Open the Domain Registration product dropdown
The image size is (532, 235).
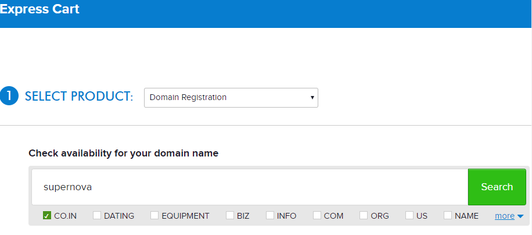231,98
